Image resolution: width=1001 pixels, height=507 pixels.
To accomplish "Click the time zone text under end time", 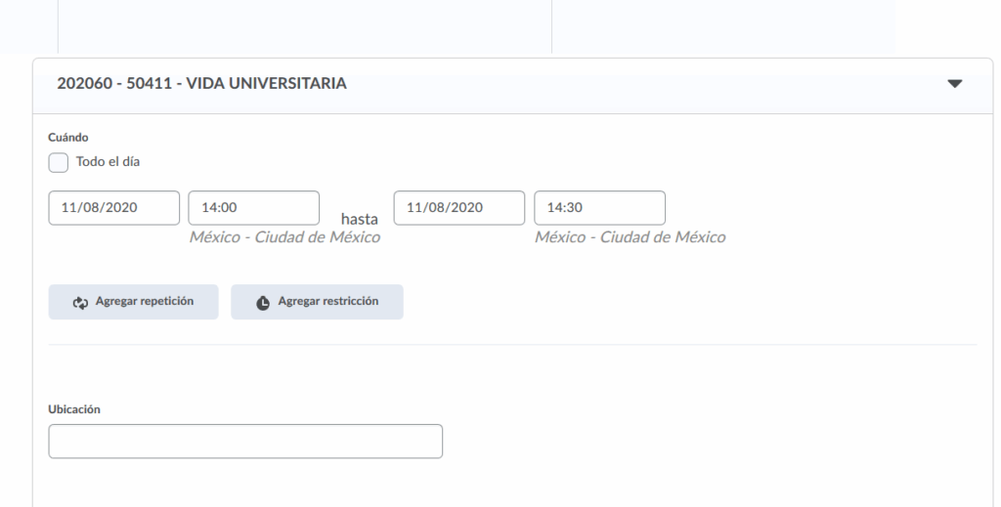I will pos(631,236).
